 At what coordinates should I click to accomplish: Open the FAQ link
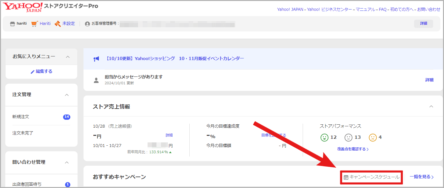383,10
